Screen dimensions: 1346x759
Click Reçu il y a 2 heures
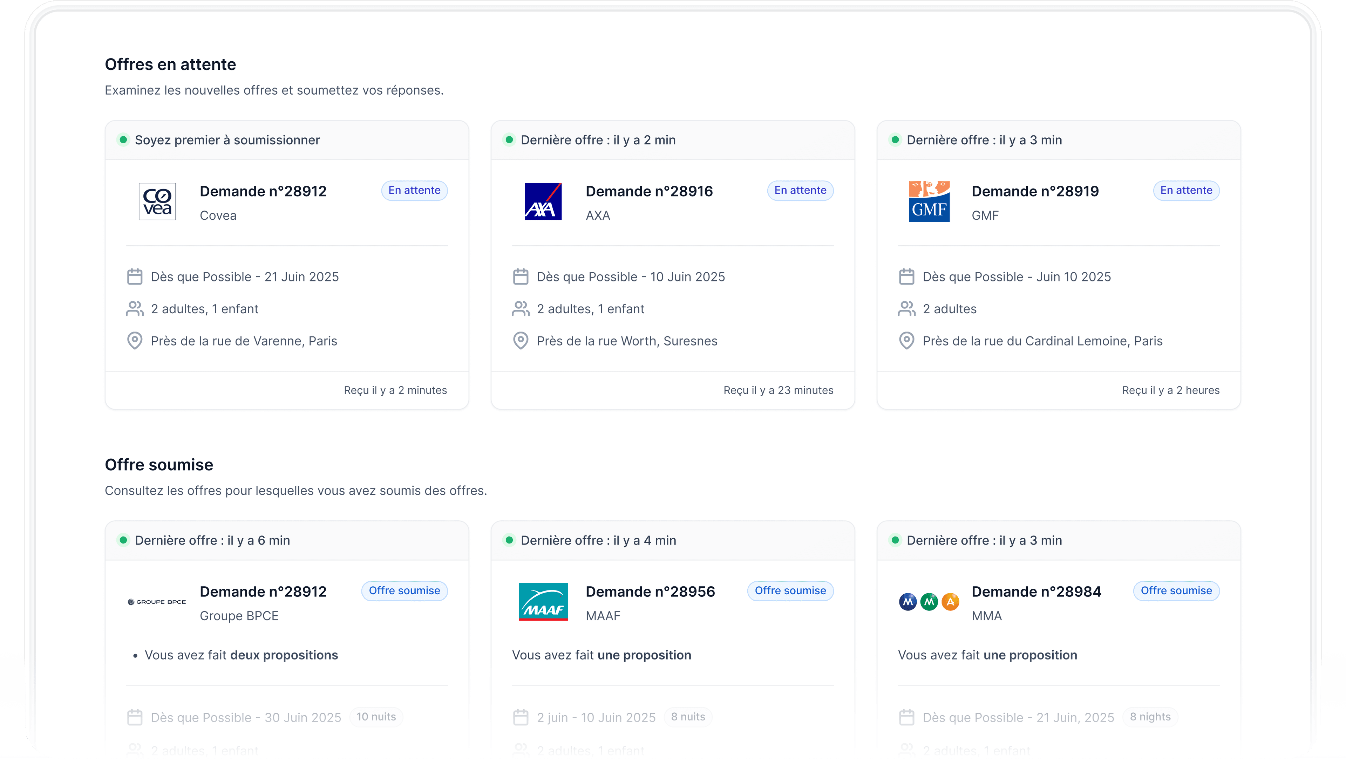pos(1171,390)
